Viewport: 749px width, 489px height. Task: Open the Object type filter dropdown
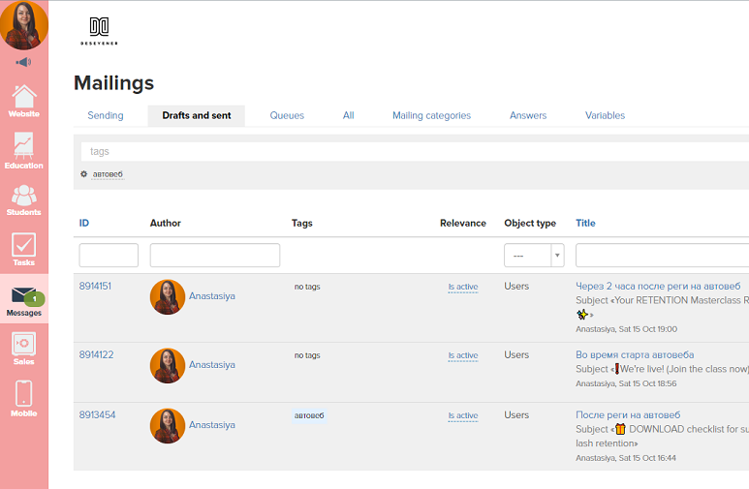[534, 256]
